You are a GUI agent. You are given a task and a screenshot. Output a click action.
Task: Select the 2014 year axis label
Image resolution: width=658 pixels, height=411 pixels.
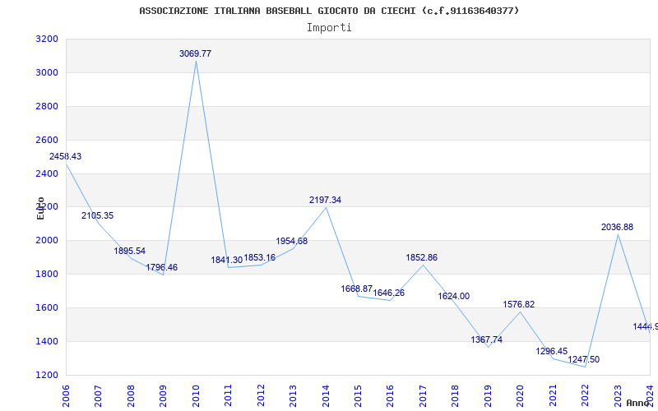coord(325,396)
